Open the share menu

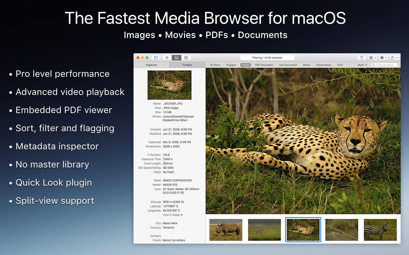click(393, 58)
